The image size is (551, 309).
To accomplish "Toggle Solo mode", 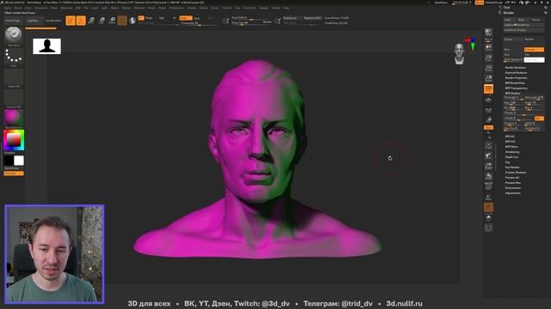I will 488,218.
